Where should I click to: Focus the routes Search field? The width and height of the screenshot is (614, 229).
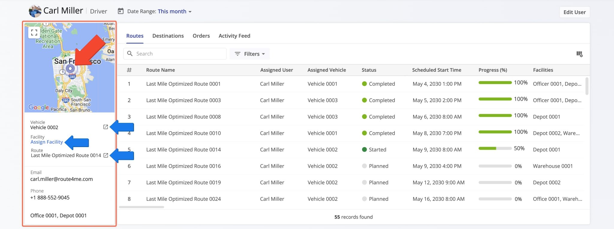point(175,54)
